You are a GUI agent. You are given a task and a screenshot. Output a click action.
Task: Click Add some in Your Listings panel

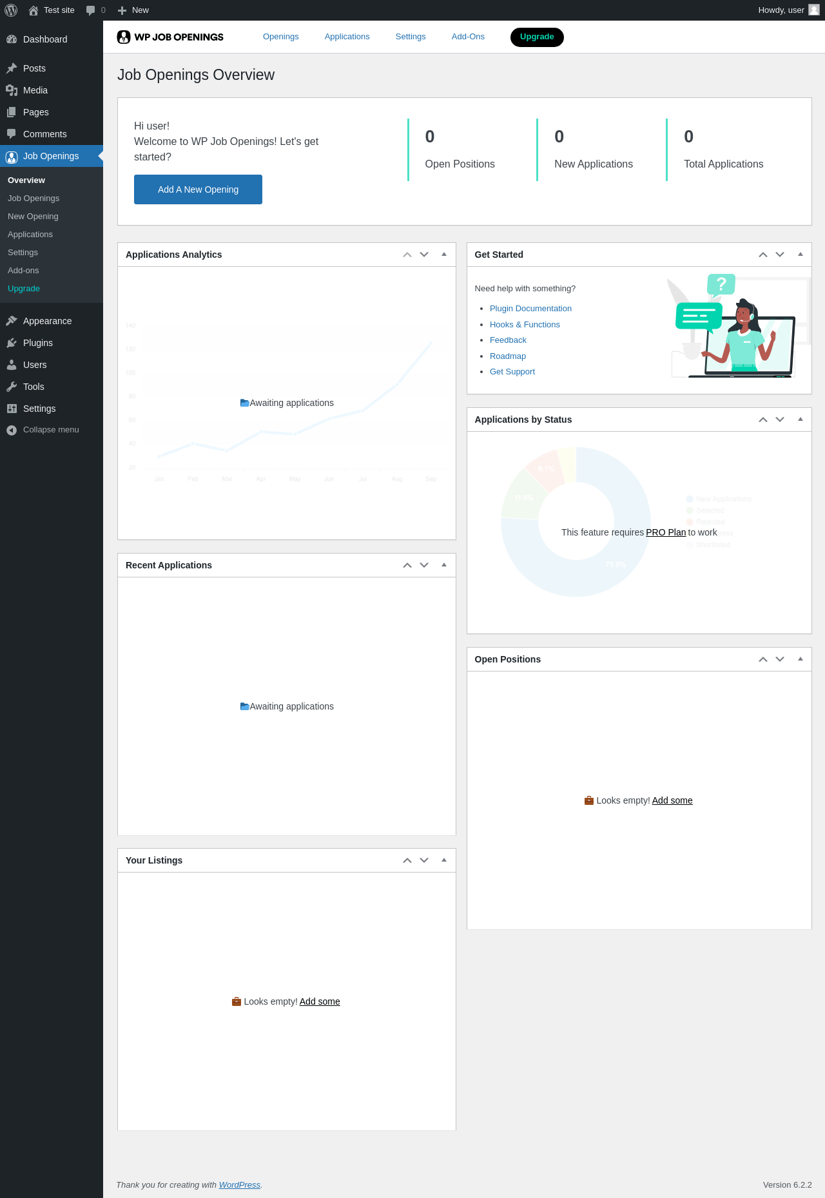pos(320,1001)
